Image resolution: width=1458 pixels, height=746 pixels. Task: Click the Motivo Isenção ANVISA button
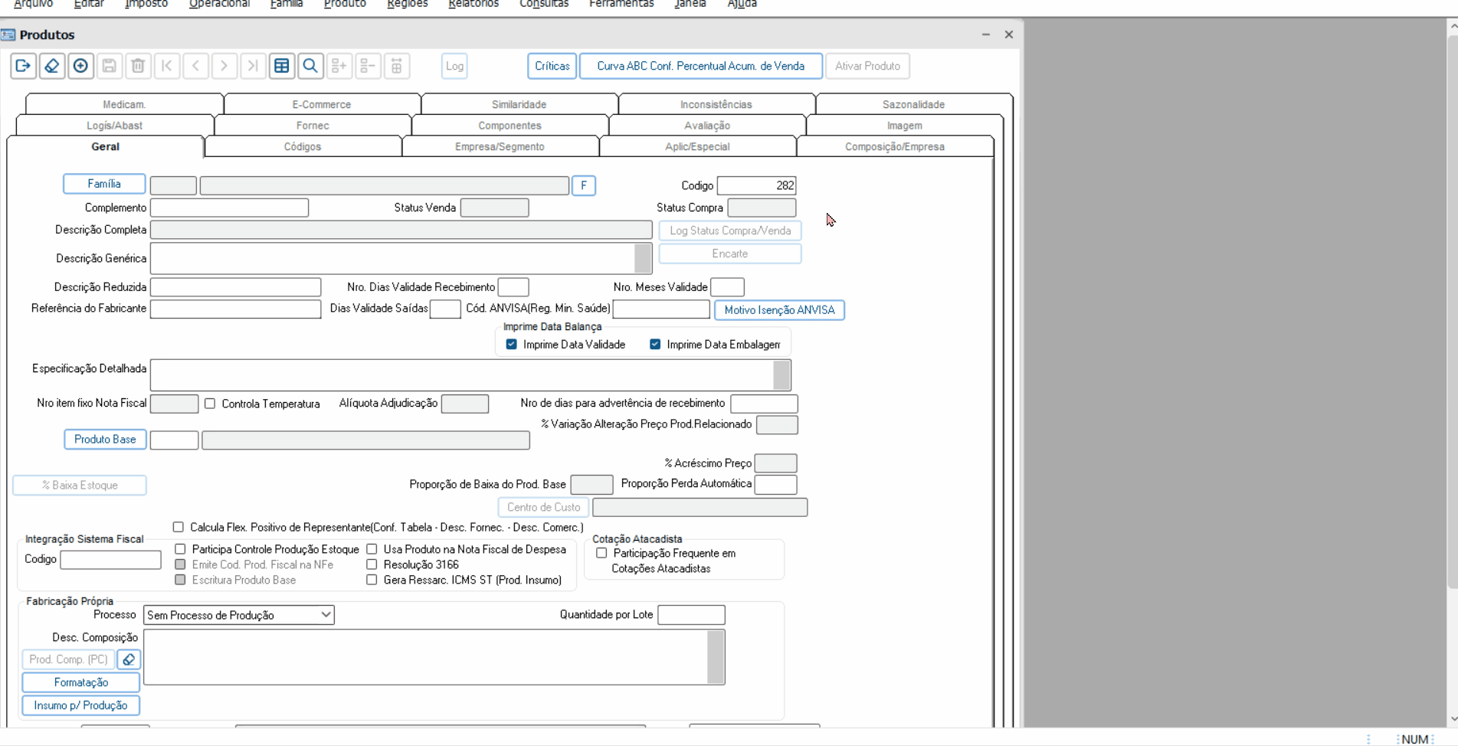pos(780,310)
